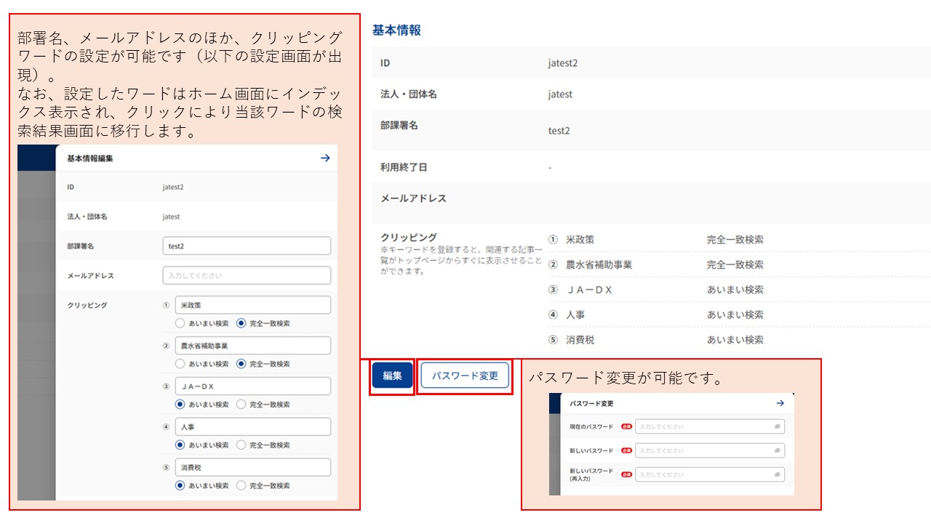
Task: Click the クリッピング label in 基本情報 panel
Action: click(x=409, y=237)
